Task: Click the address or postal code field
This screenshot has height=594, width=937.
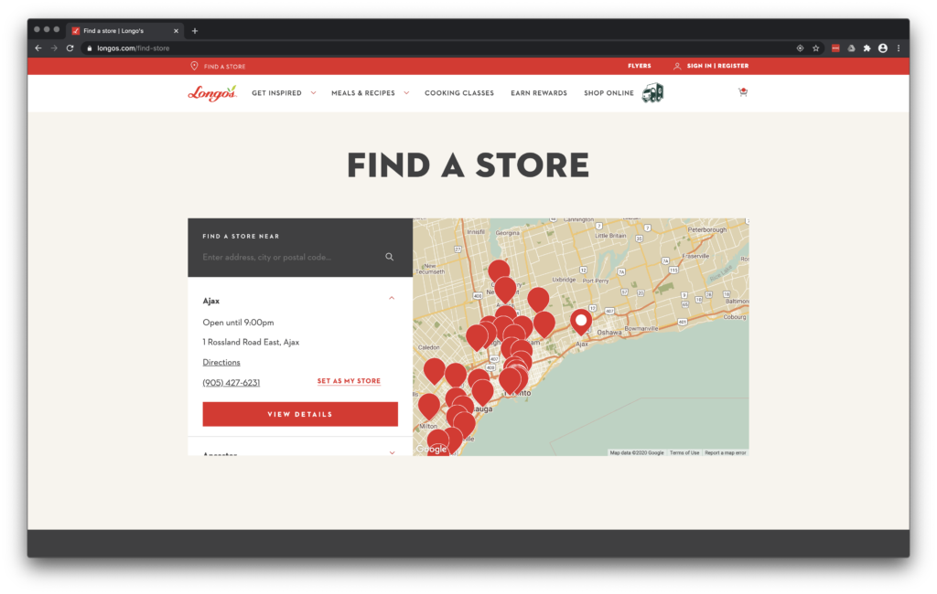Action: (288, 258)
